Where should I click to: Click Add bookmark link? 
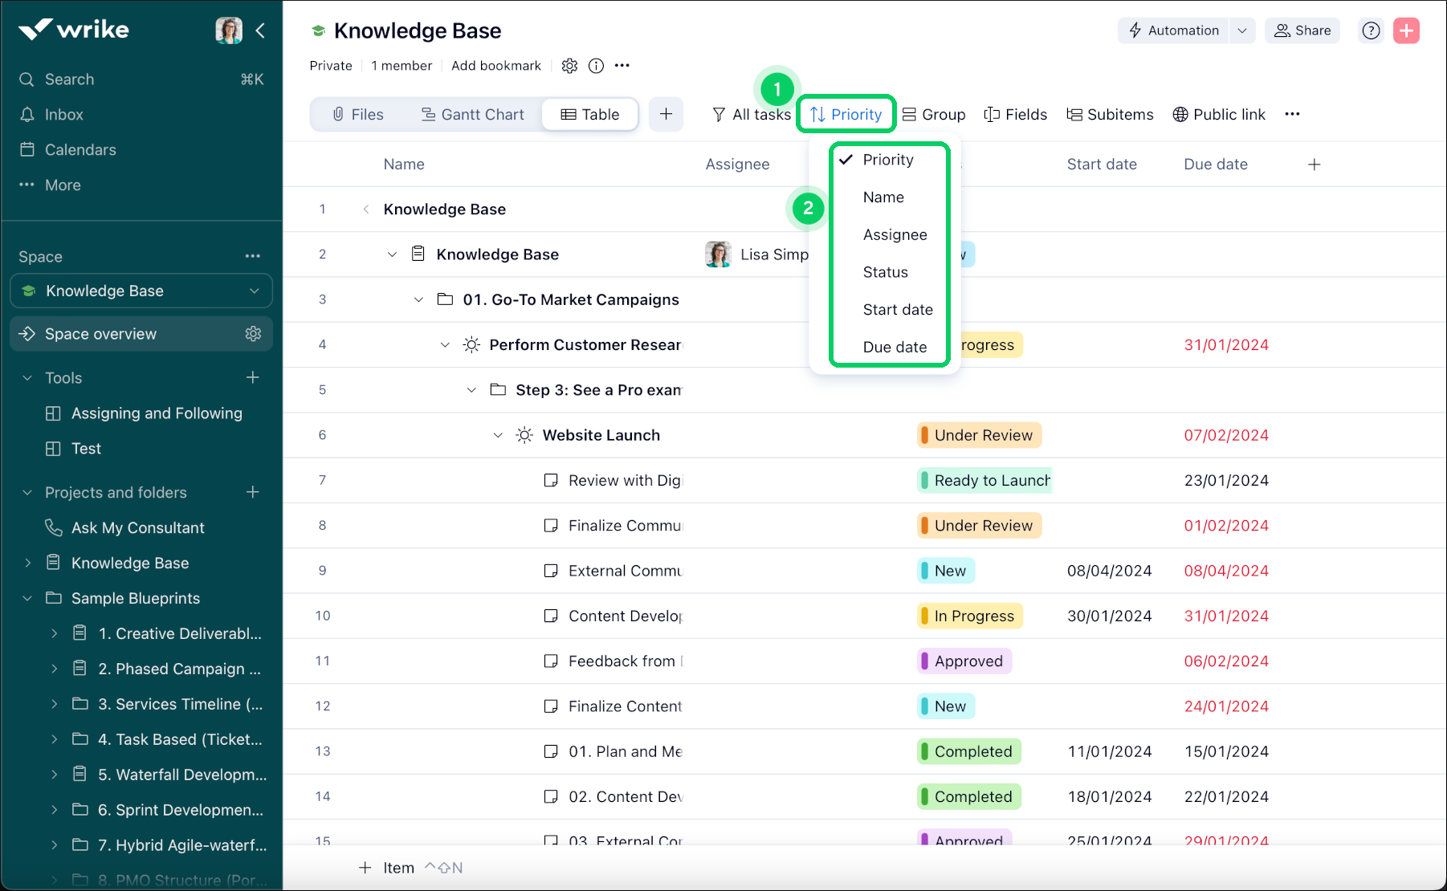[495, 66]
